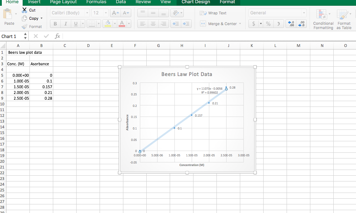Open the Calibri (Body) font dropdown
356x213 pixels.
click(x=87, y=13)
